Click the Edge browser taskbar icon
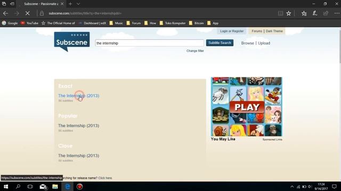This screenshot has width=341, height=191. click(68, 186)
